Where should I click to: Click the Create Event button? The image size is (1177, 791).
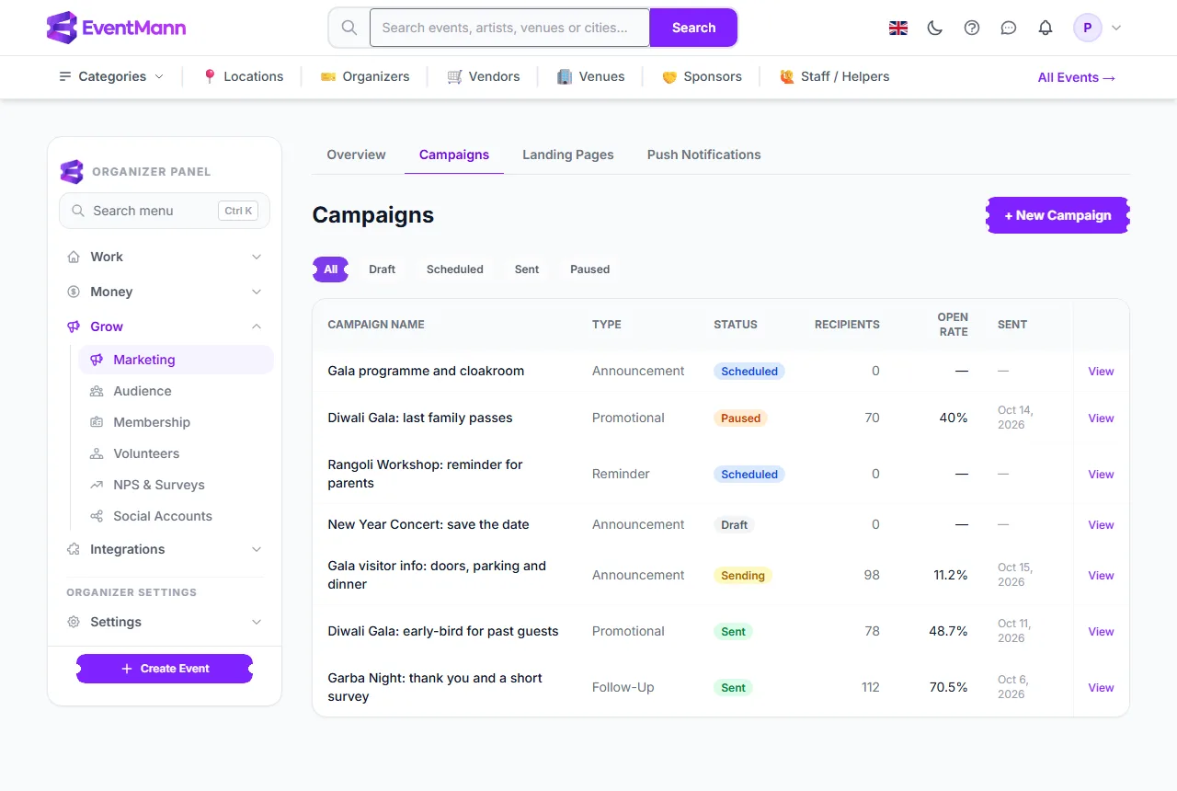tap(165, 669)
